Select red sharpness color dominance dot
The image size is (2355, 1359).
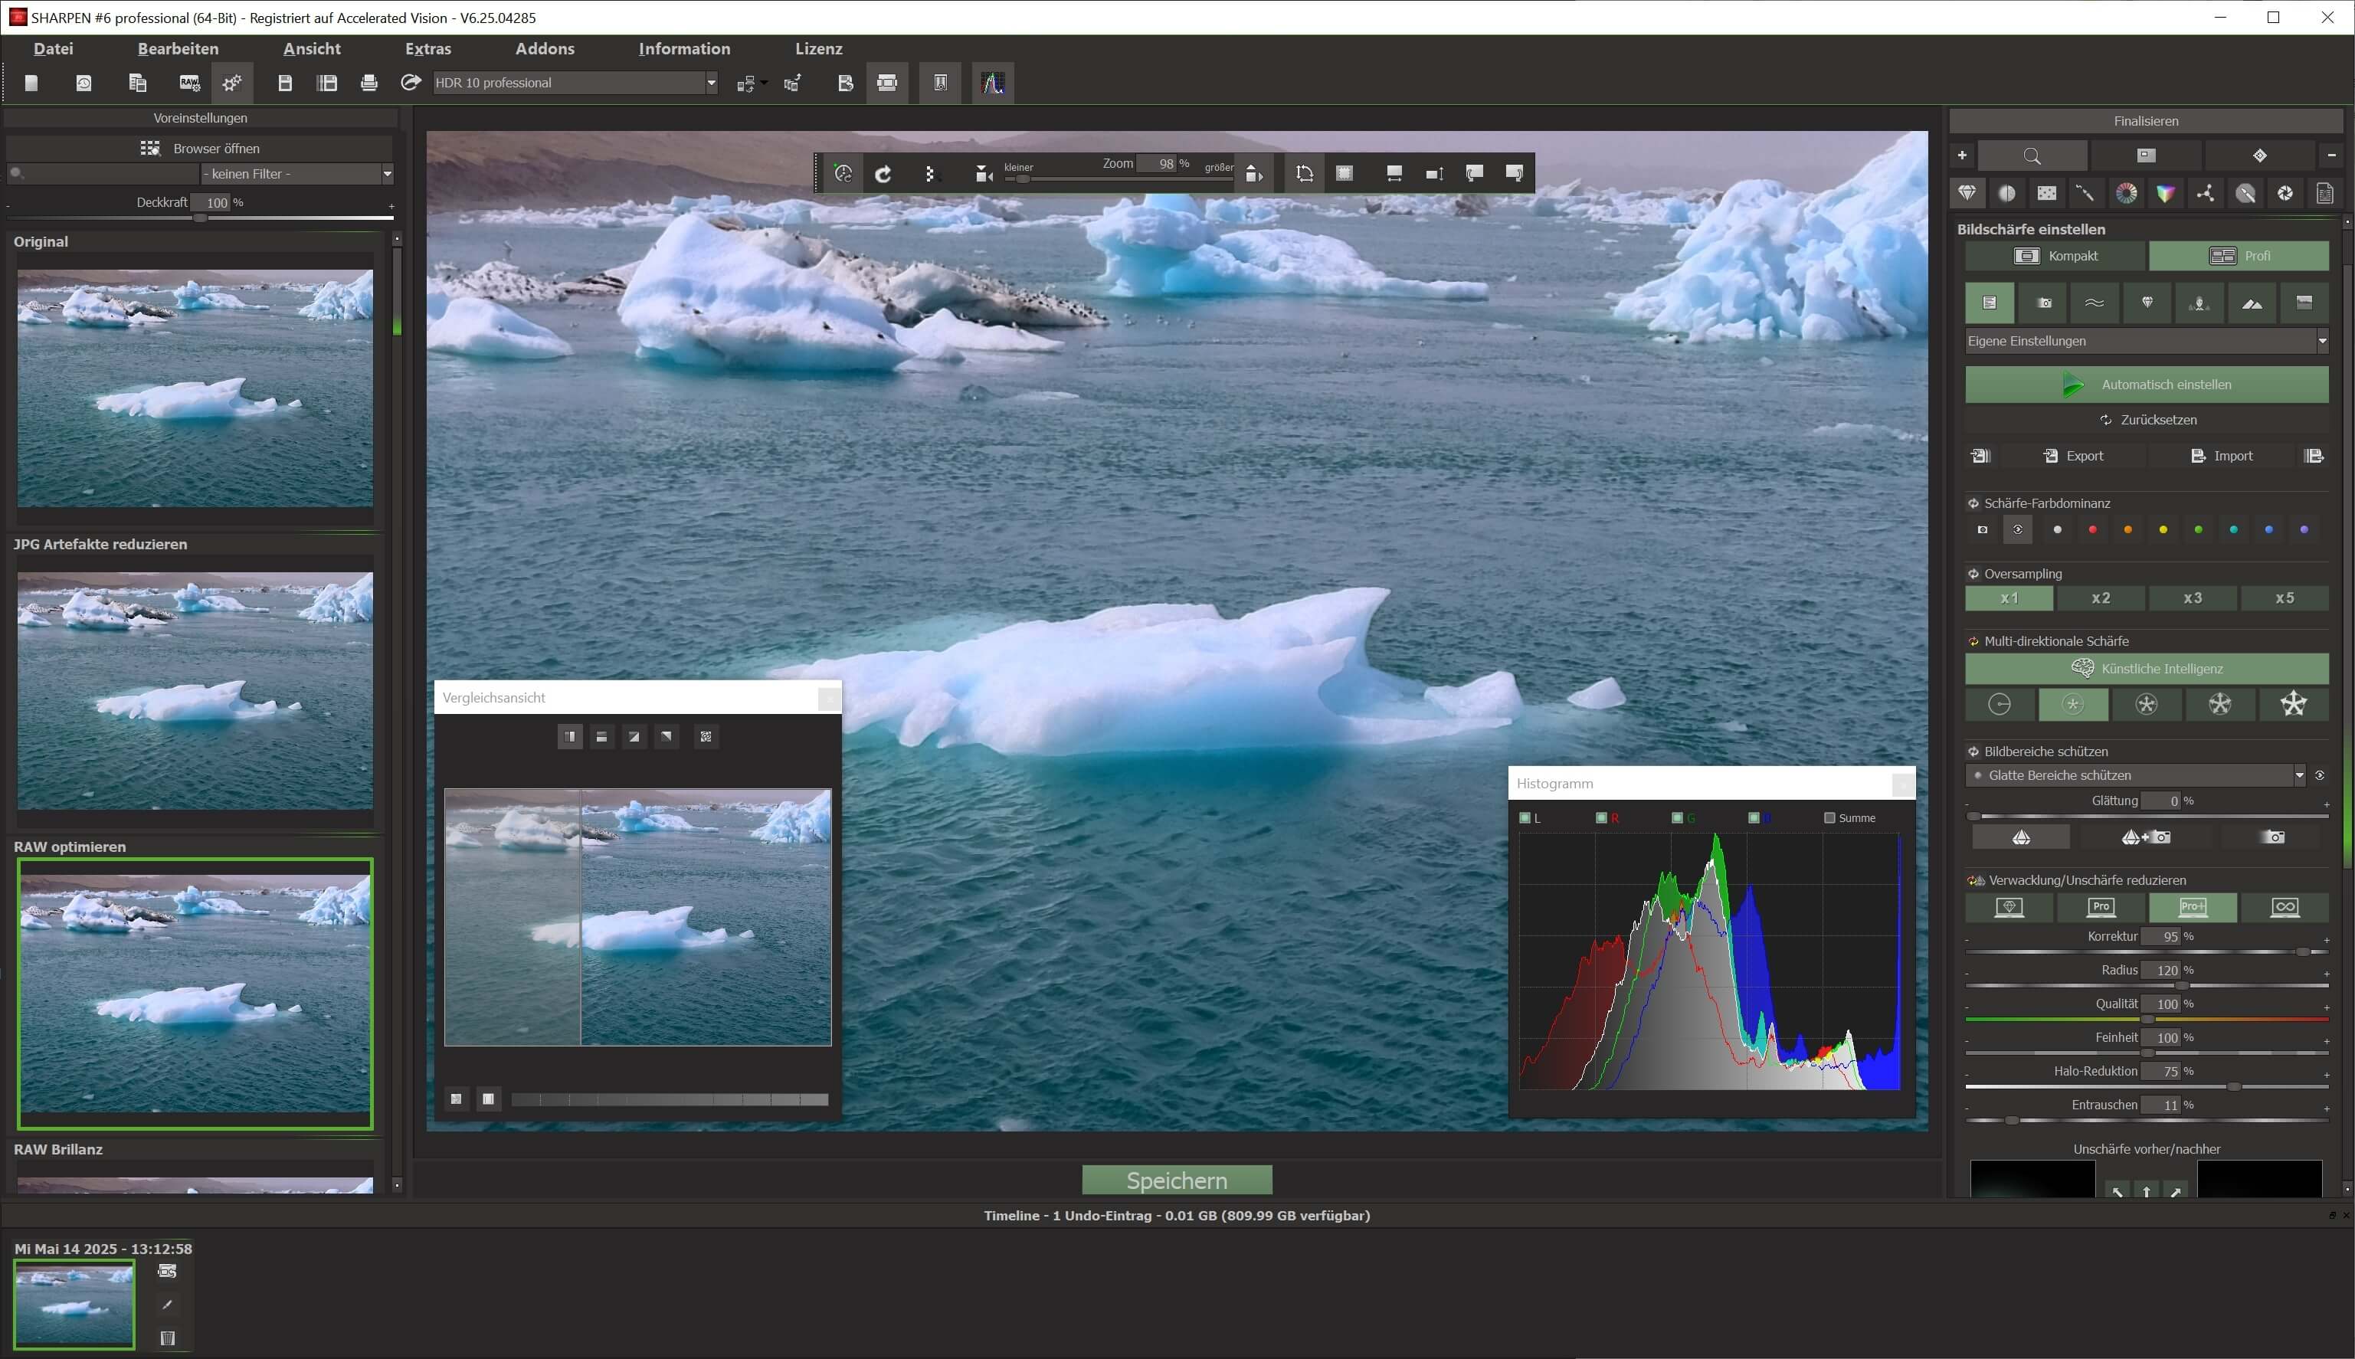(x=2091, y=529)
